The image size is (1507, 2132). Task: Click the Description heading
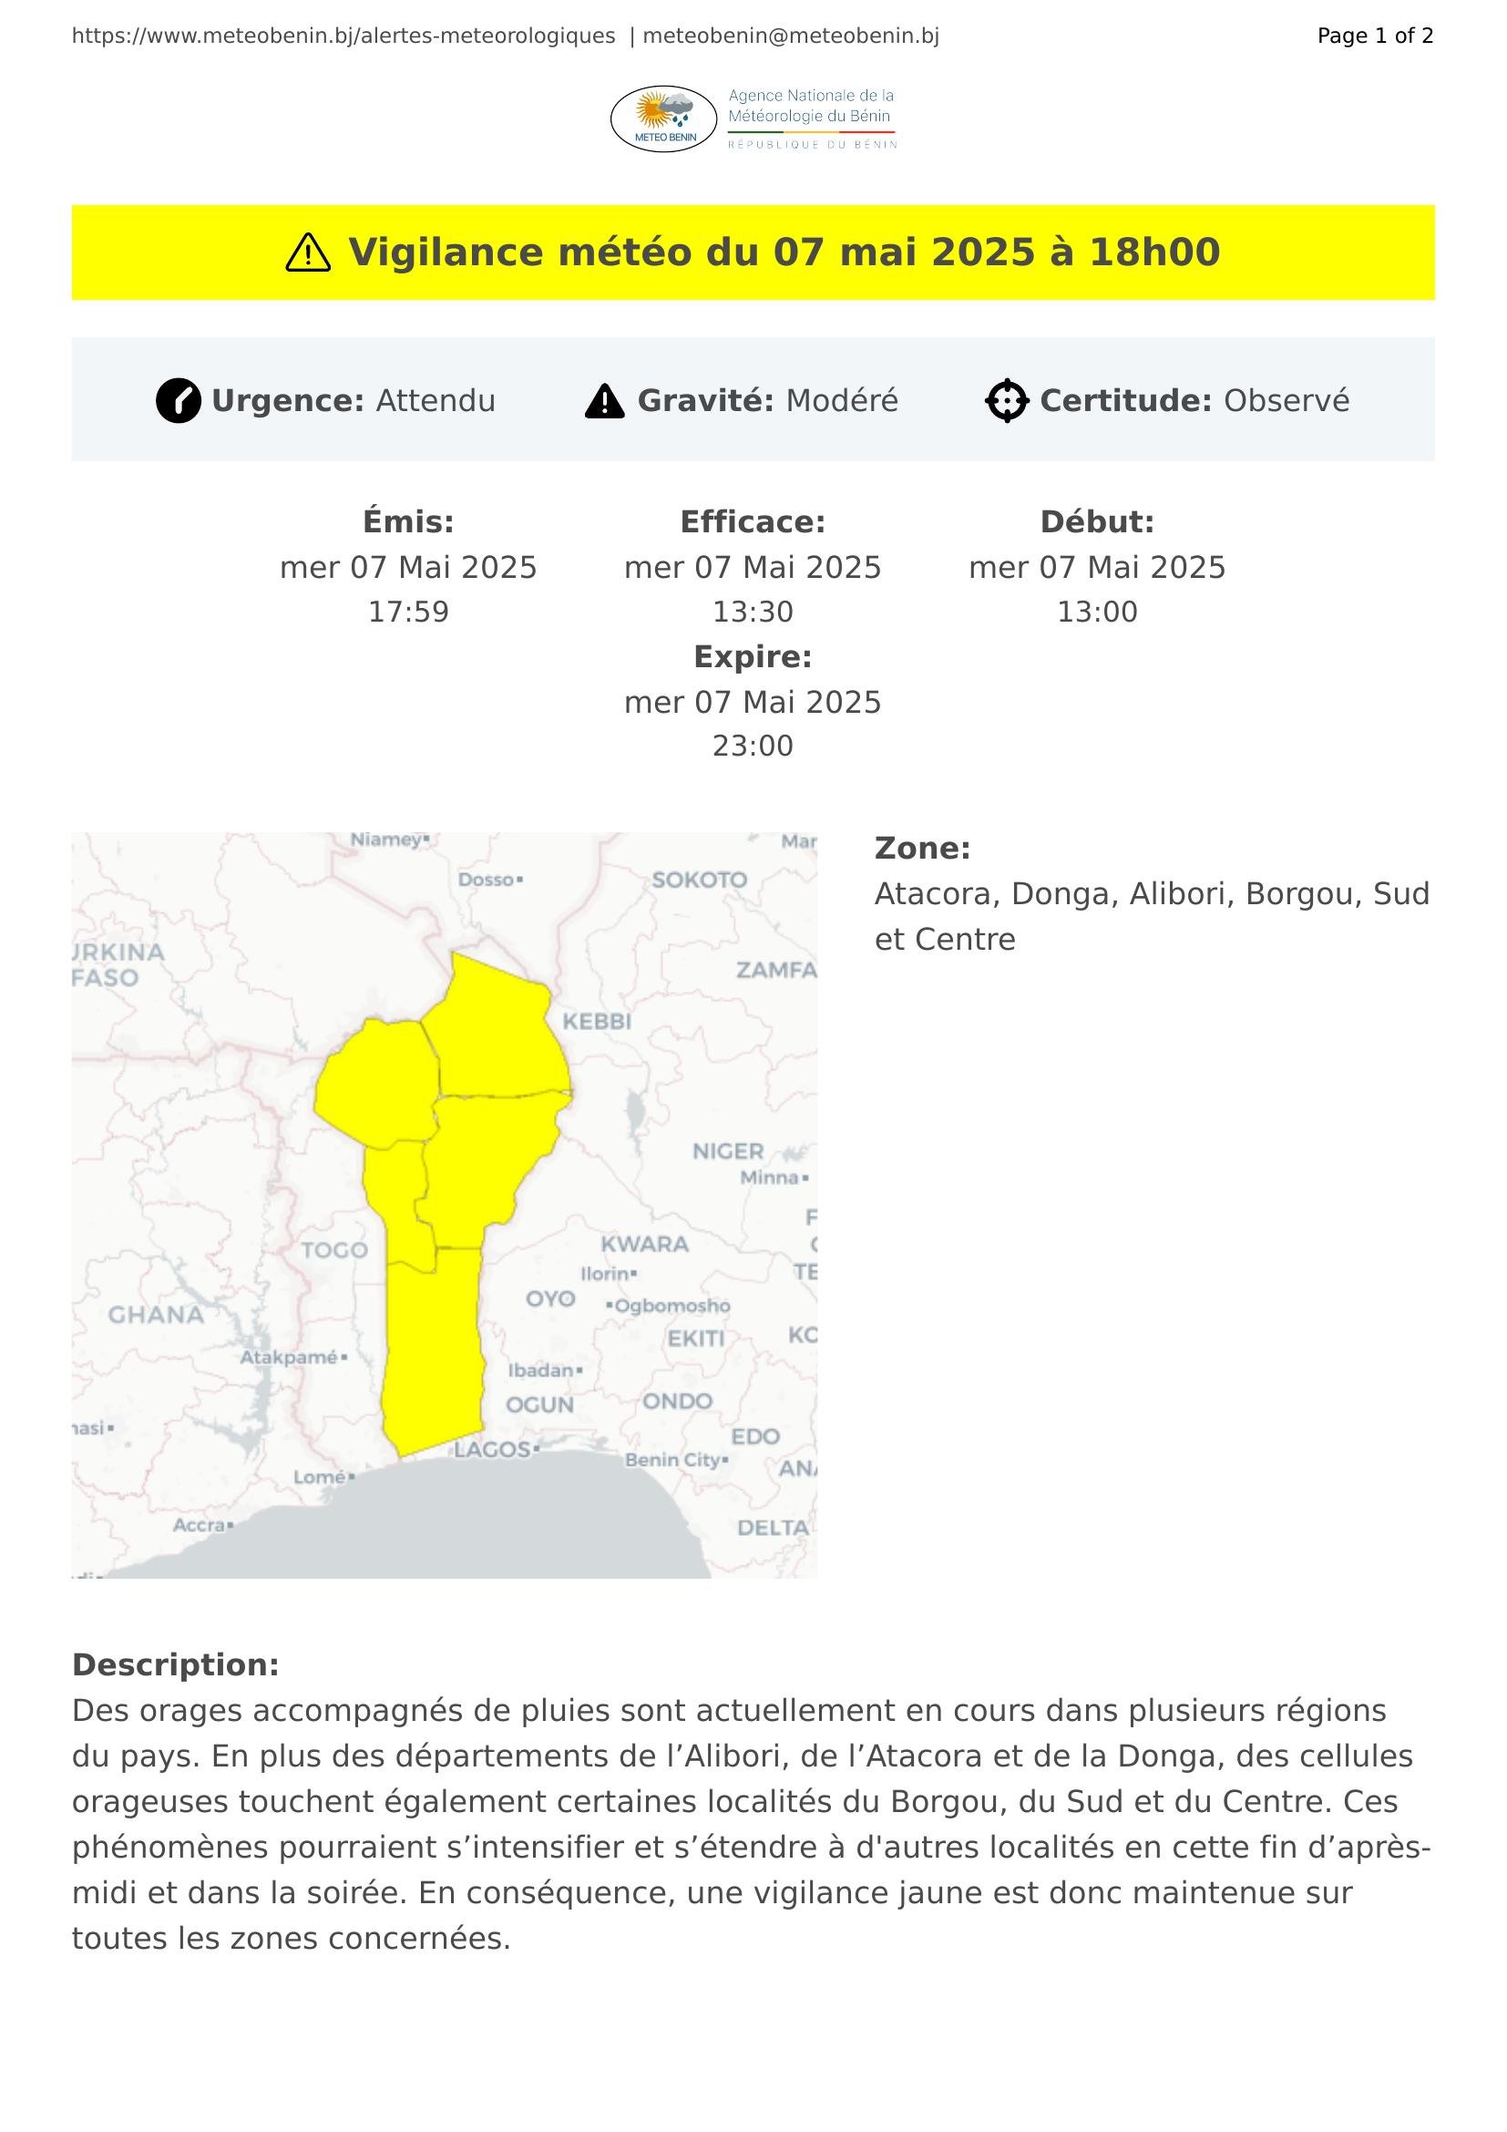coord(175,1665)
